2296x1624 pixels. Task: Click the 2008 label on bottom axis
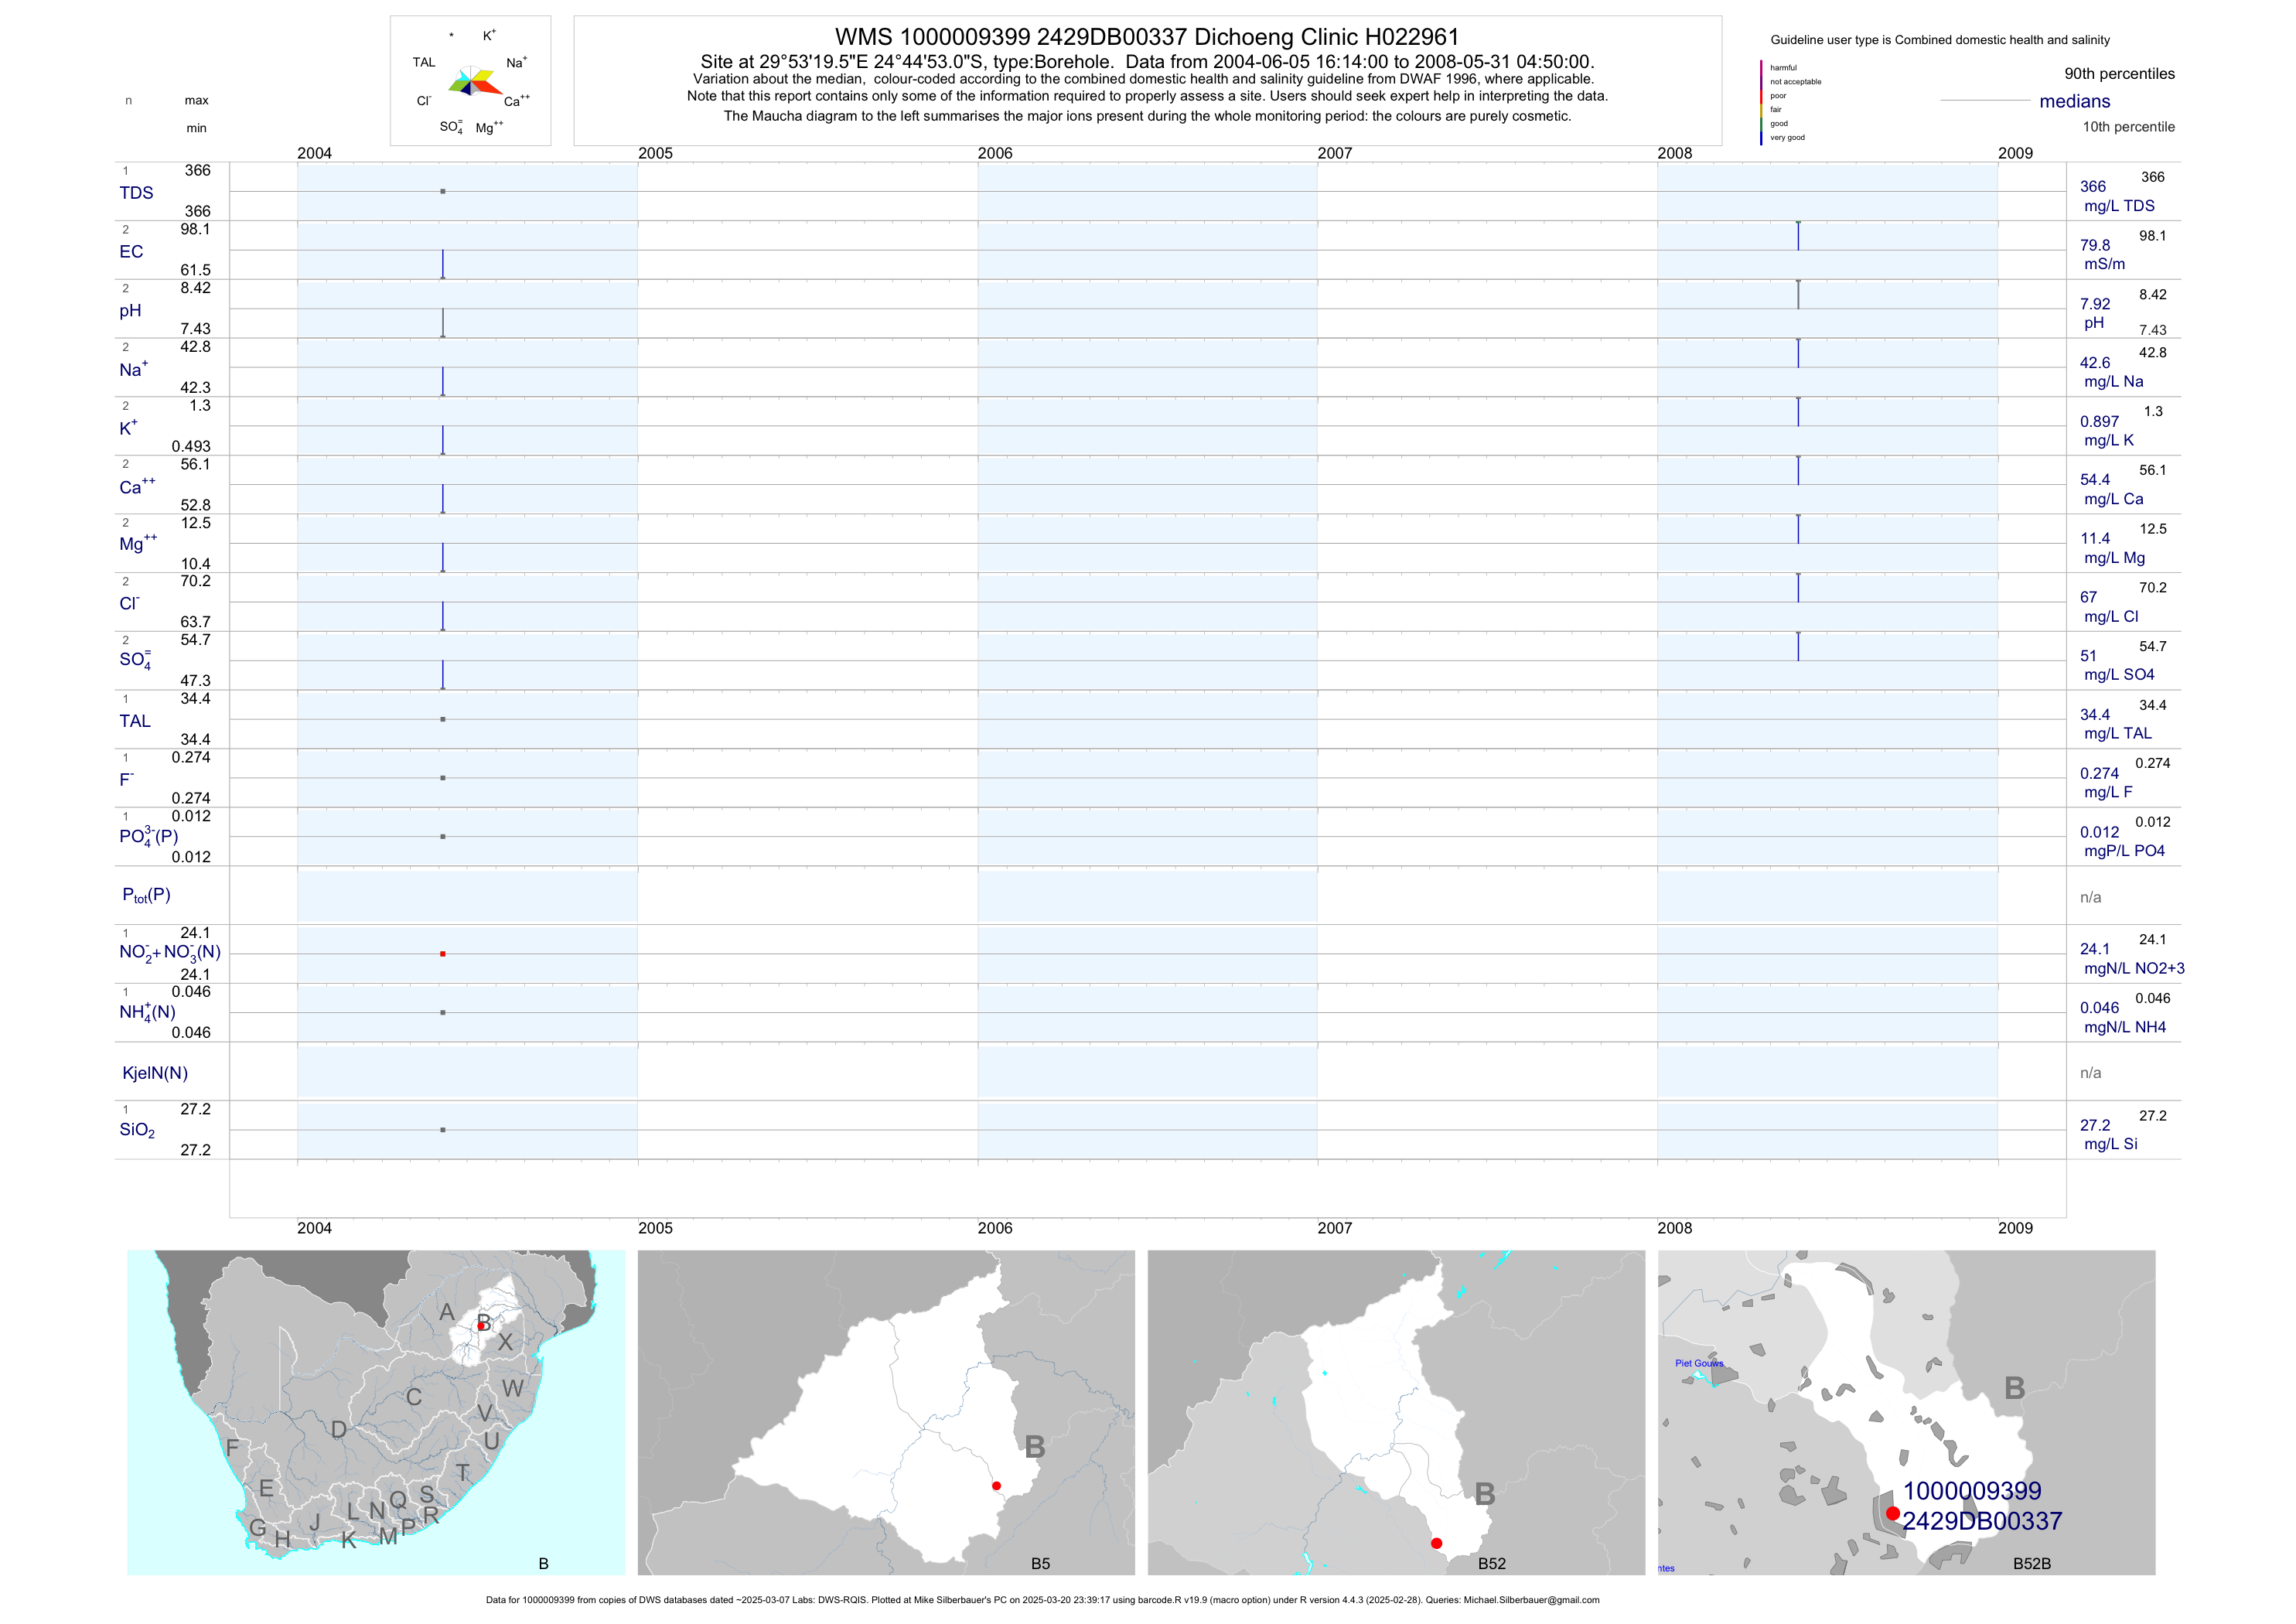tap(1675, 1228)
